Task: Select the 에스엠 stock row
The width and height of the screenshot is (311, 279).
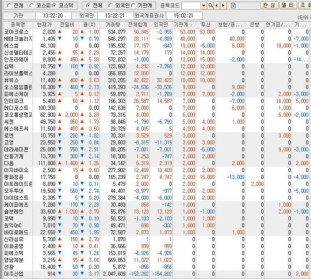Action: tap(157, 46)
